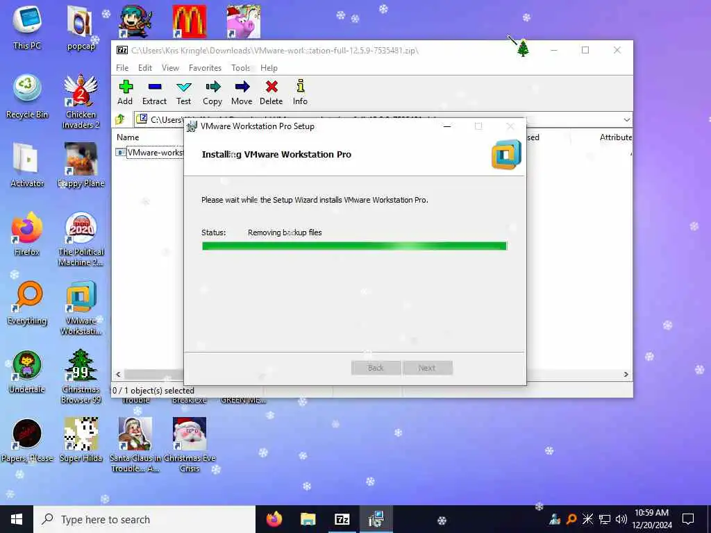This screenshot has height=533, width=711.
Task: Select the Christmas Browser 99 shortcut
Action: [81, 377]
